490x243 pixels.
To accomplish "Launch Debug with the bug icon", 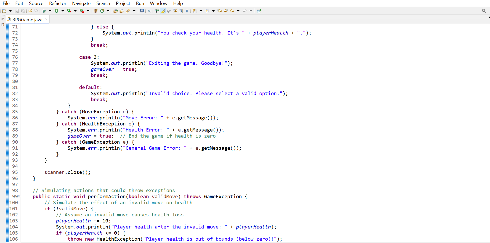I will point(44,11).
